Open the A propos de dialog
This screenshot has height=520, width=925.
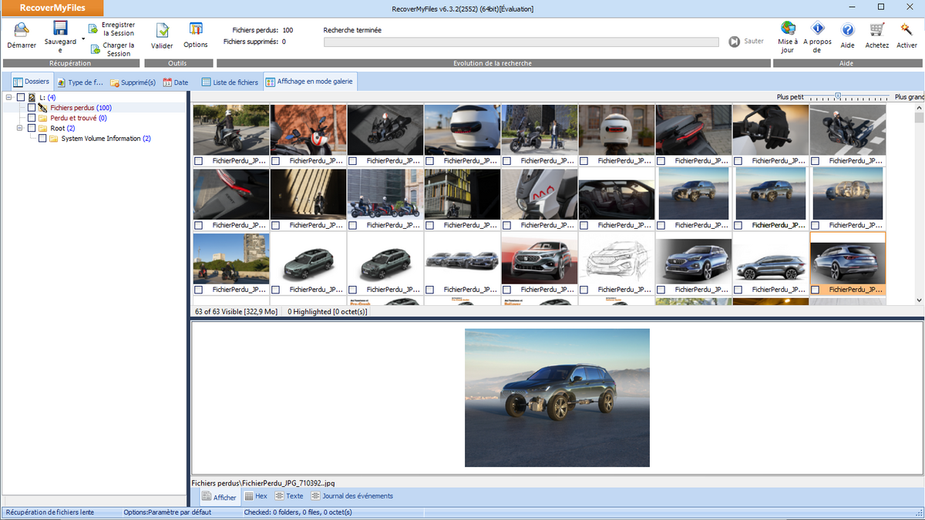[817, 37]
